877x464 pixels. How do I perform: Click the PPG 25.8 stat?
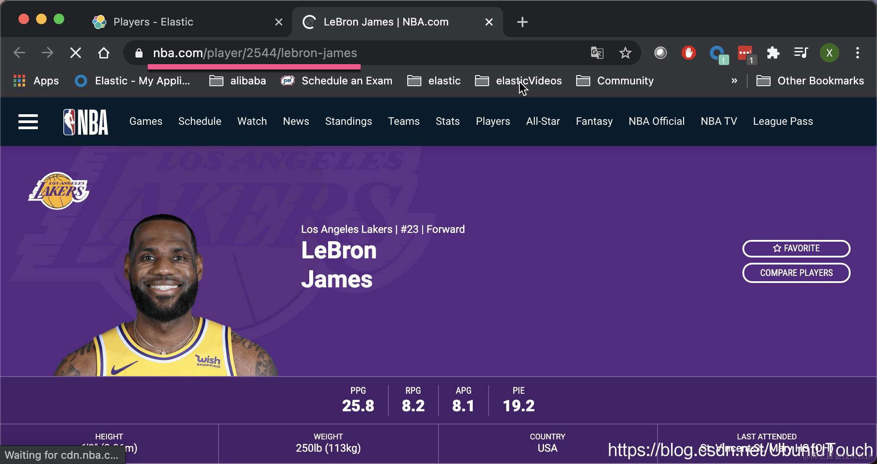tap(358, 400)
